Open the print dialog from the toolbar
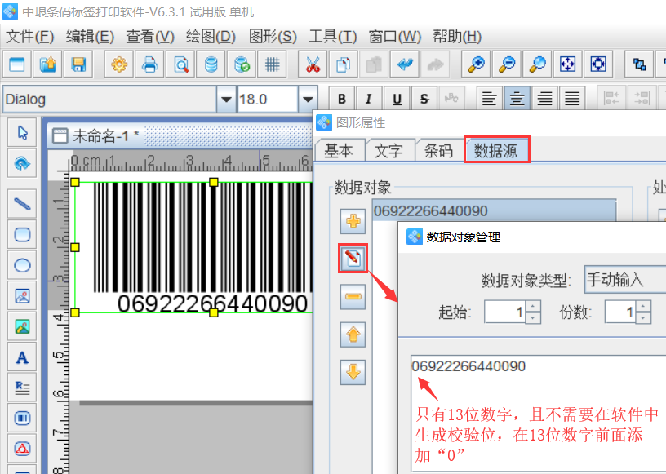Screen dimensions: 666x474 pyautogui.click(x=149, y=64)
